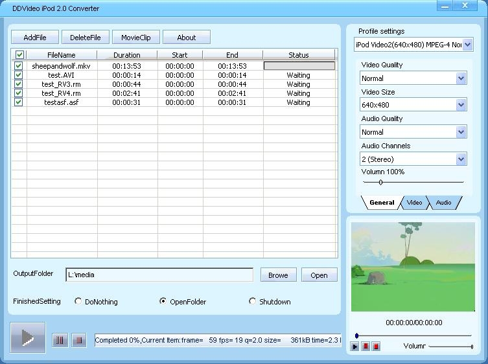Stop the conversion using the stop button

[x=78, y=340]
